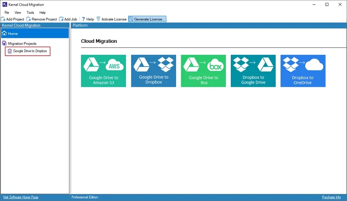Open the Tools menu
Image resolution: width=347 pixels, height=201 pixels.
[x=30, y=13]
